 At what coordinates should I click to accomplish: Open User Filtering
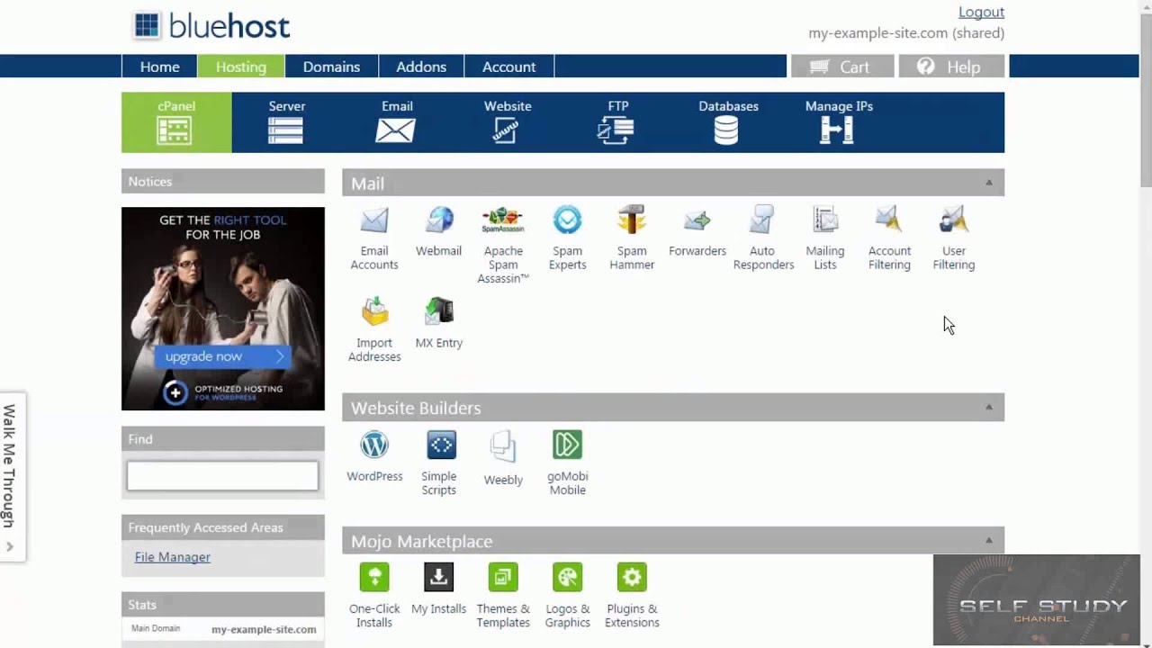(953, 238)
